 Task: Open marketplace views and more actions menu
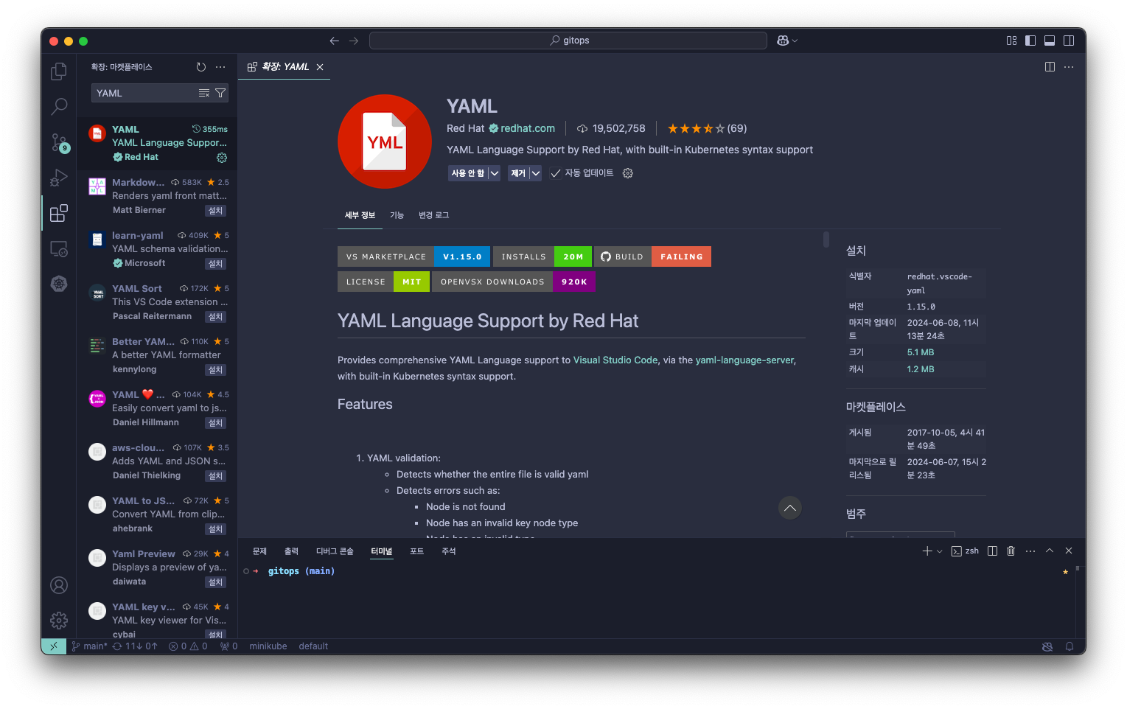tap(220, 67)
